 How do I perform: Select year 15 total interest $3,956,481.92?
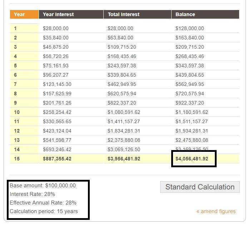pyautogui.click(x=124, y=159)
